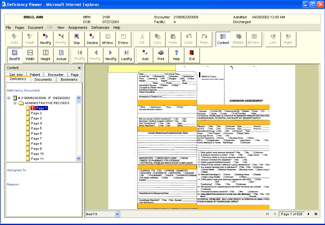Print the document
Image resolution: width=325 pixels, height=225 pixels.
161,55
